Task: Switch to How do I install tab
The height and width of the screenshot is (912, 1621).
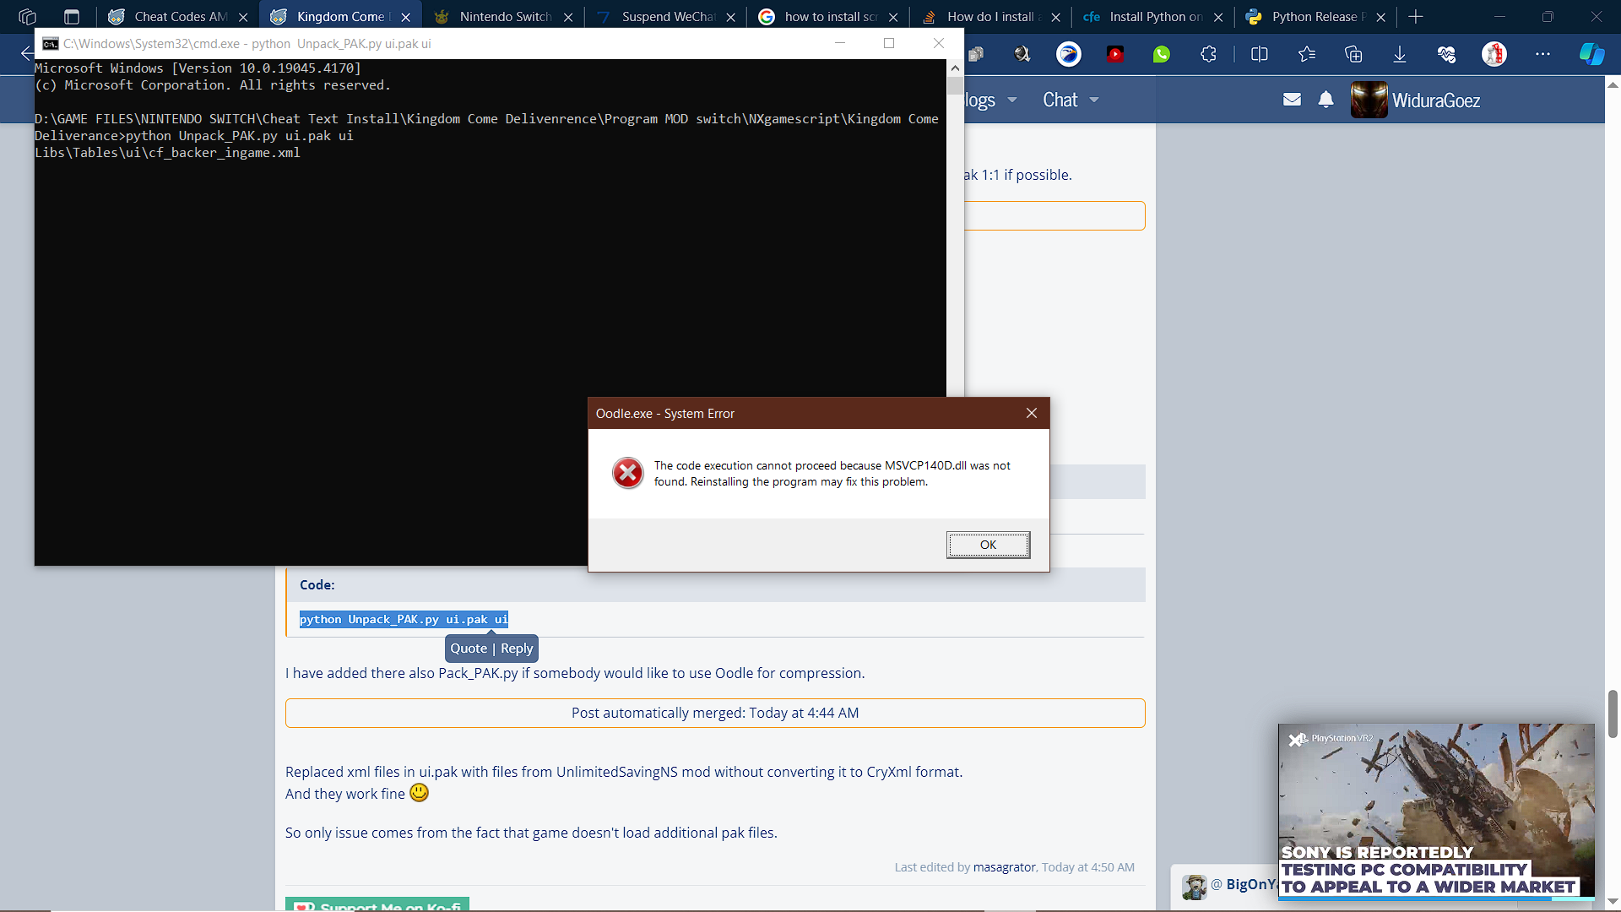Action: (x=990, y=16)
